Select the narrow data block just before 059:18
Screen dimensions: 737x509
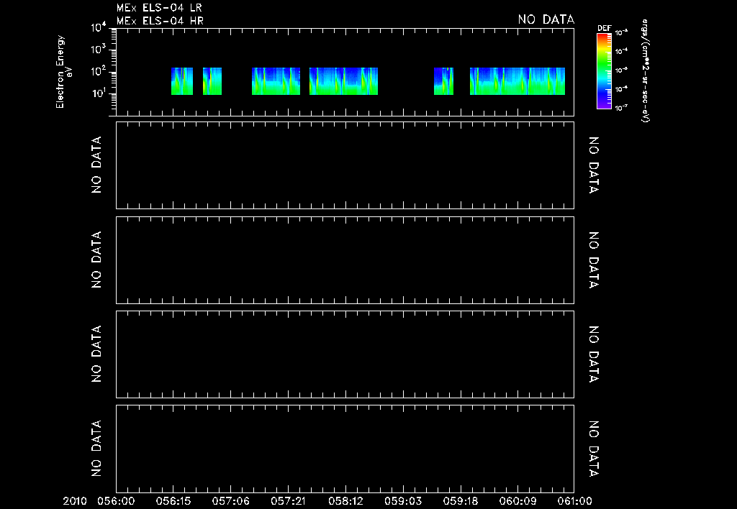point(443,81)
